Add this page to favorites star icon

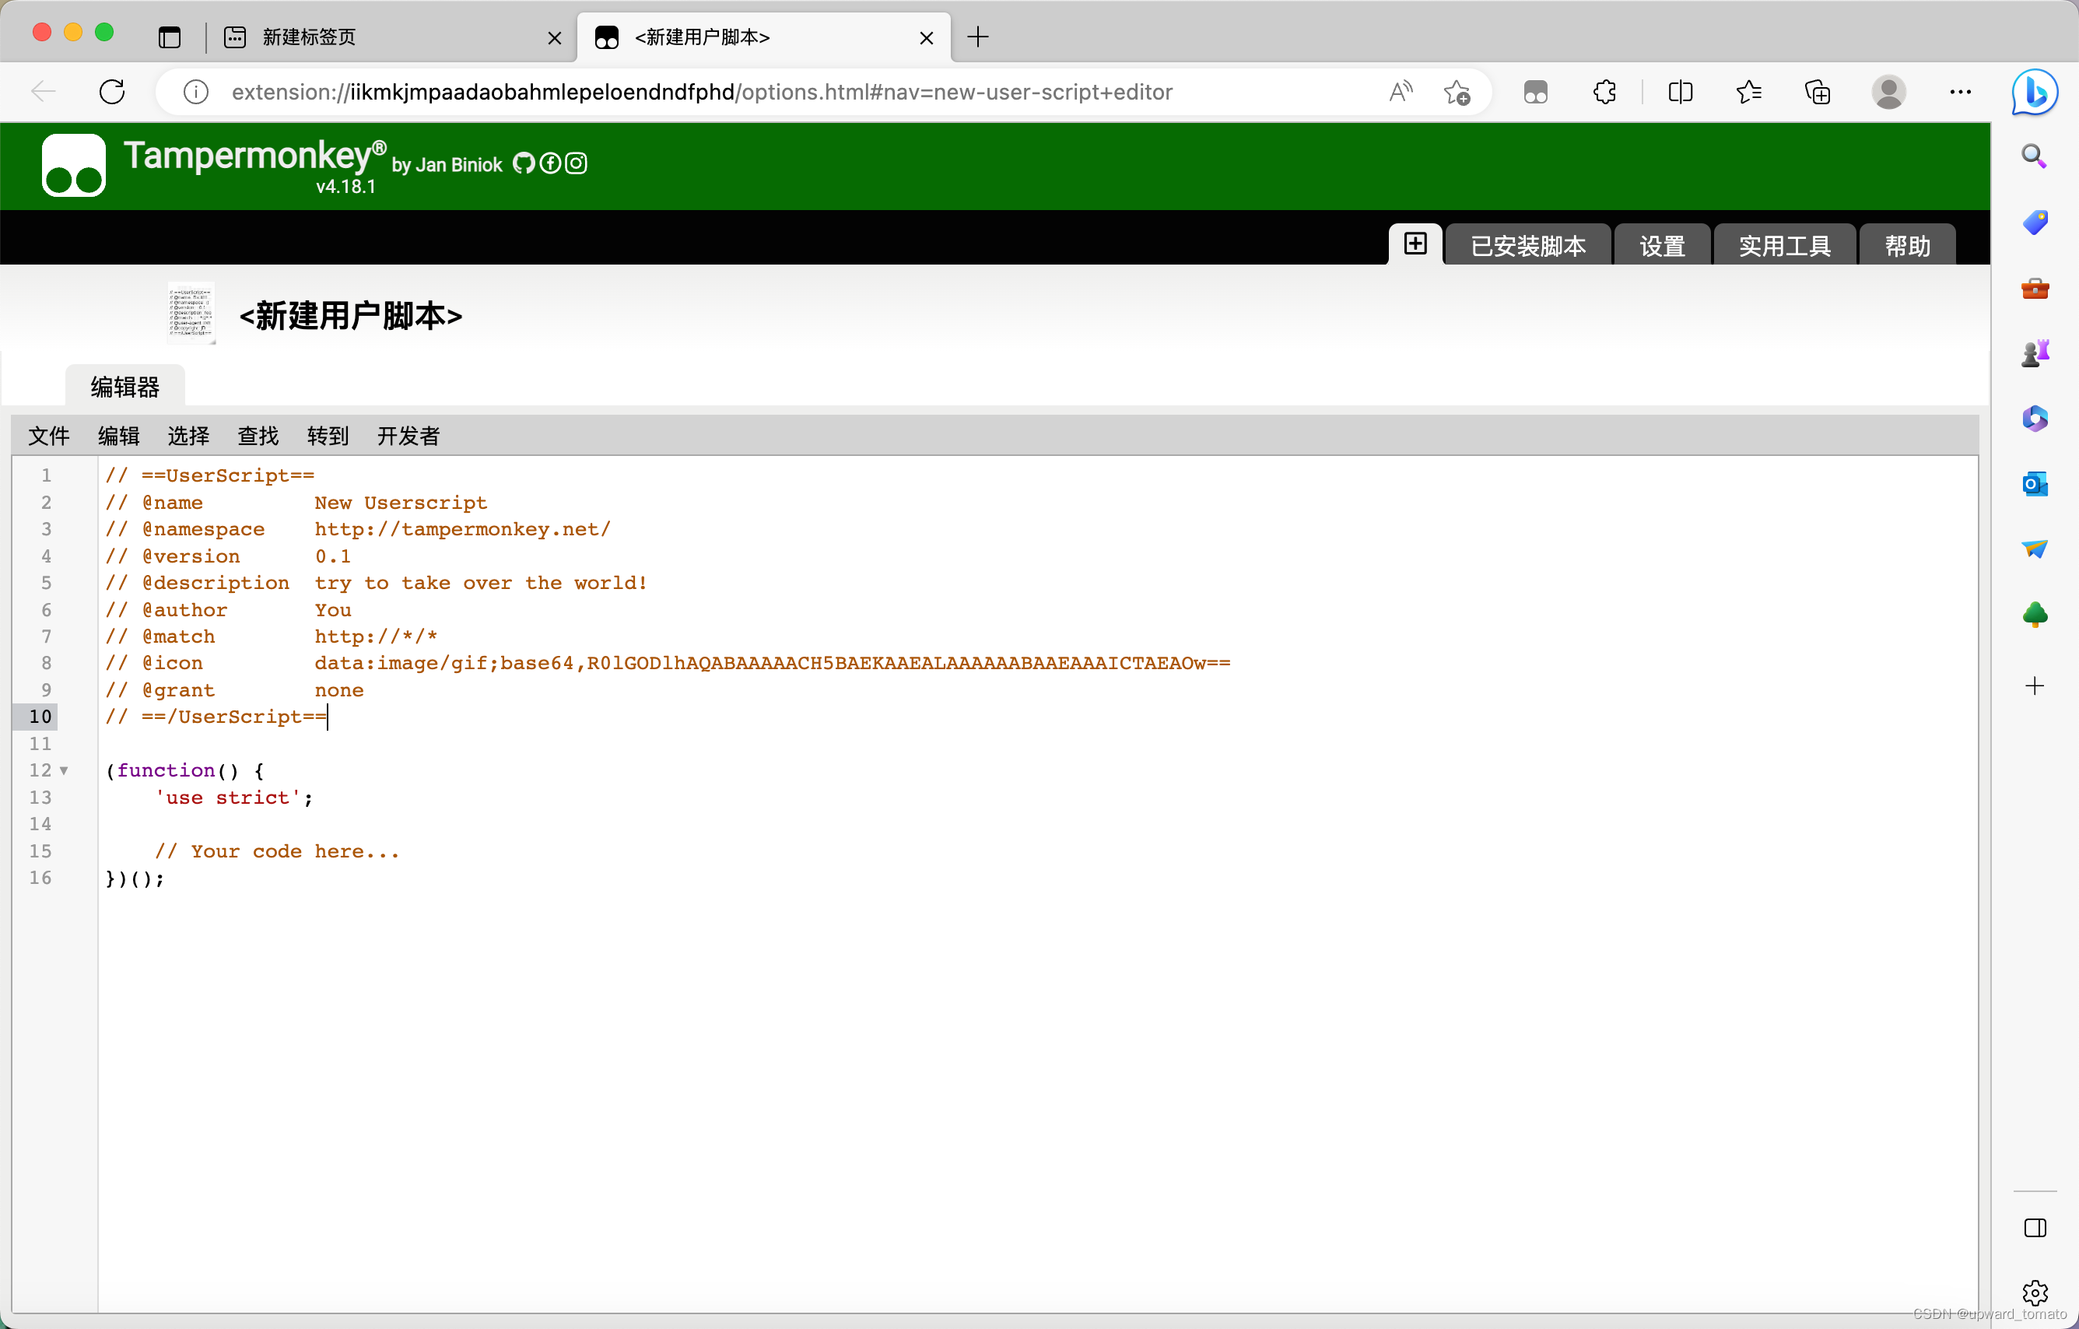1457,92
